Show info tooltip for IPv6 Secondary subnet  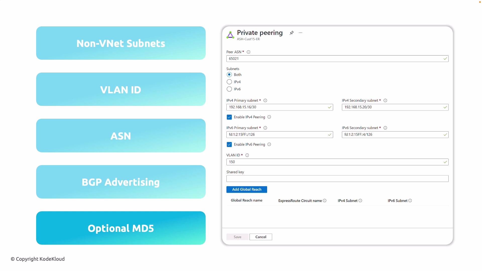point(385,128)
